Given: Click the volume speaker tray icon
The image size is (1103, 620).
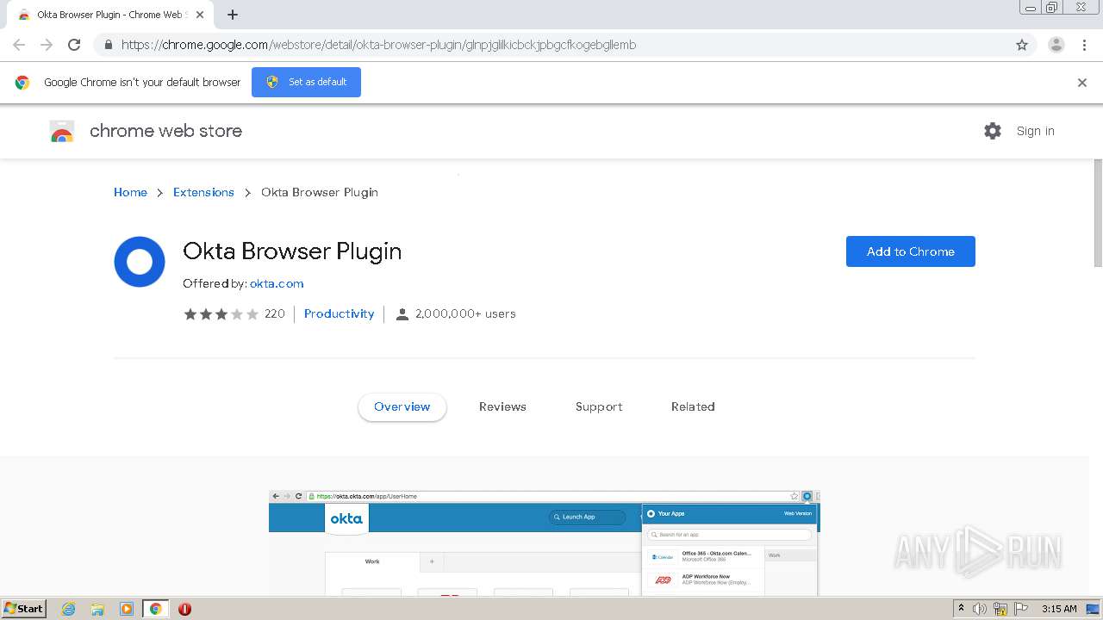Looking at the screenshot, I should coord(980,609).
